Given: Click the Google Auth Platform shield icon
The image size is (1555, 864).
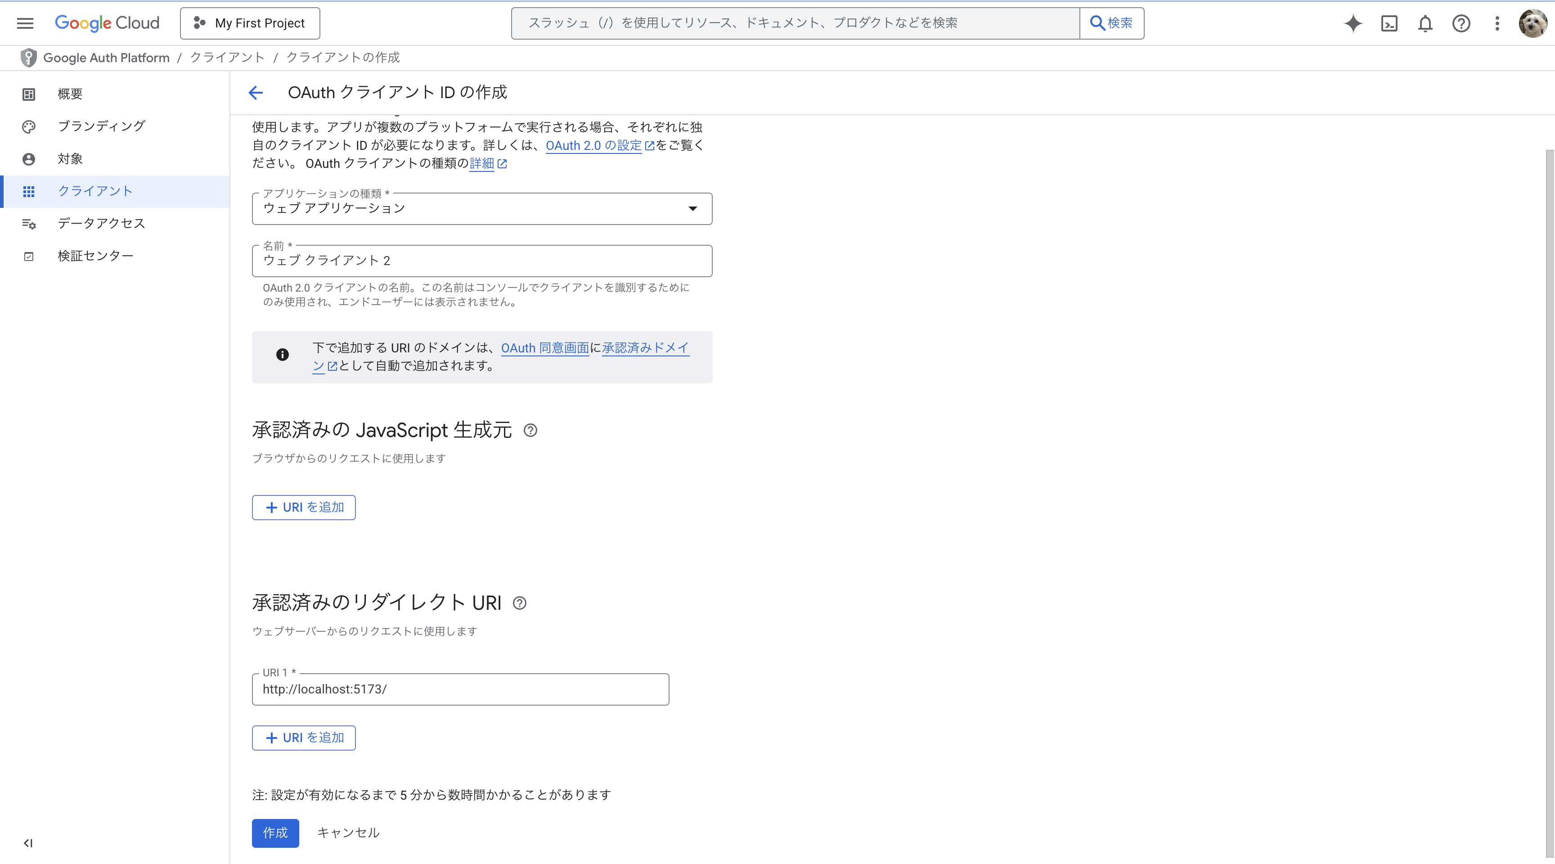Looking at the screenshot, I should 28,57.
